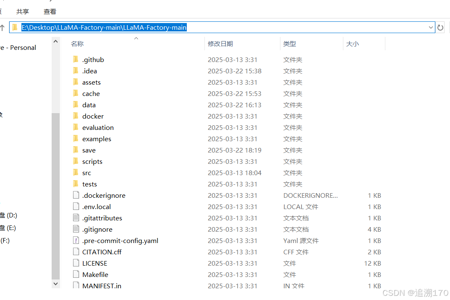Select the (E:) drive in navigation pane
Screen dimensions: 450x300
[x=8, y=228]
